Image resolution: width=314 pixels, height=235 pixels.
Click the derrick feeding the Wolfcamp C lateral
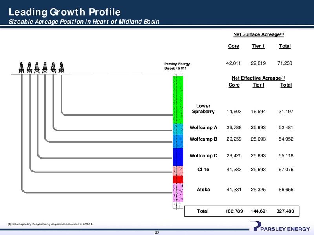(37, 68)
